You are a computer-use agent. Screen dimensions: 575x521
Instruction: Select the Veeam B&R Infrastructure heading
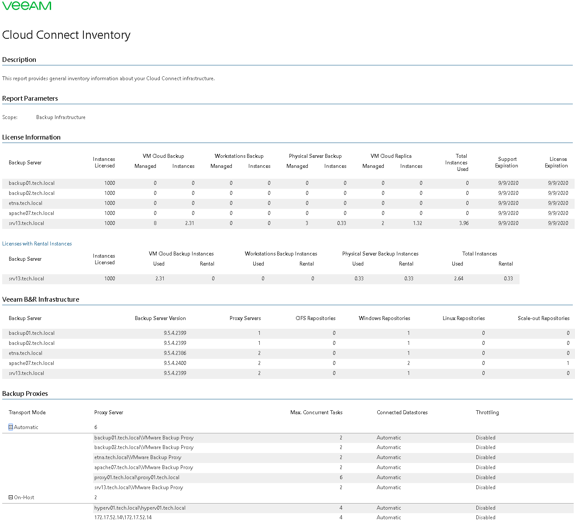[x=41, y=300]
